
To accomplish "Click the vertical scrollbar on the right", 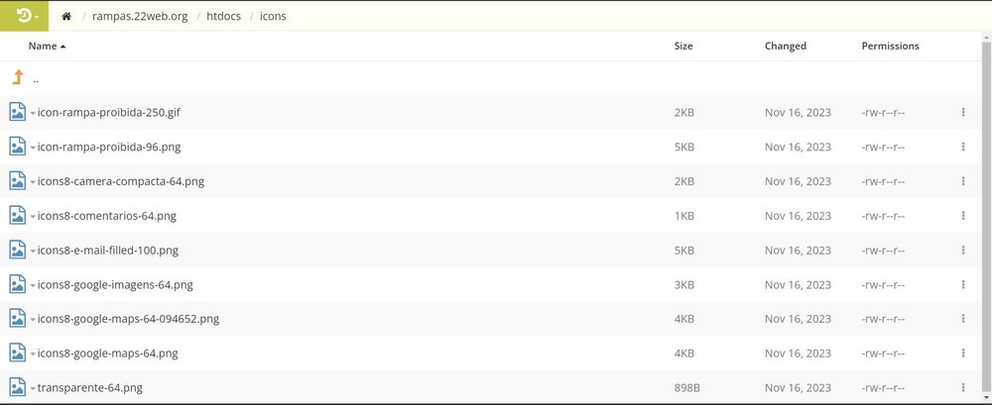I will tap(986, 215).
